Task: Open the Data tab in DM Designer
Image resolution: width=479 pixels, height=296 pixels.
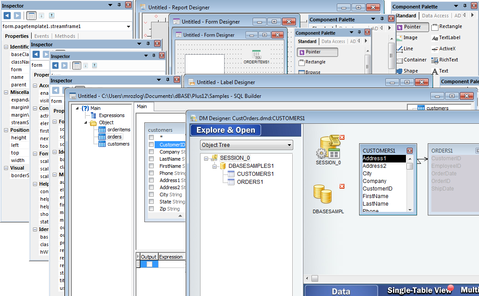Action: [x=341, y=291]
